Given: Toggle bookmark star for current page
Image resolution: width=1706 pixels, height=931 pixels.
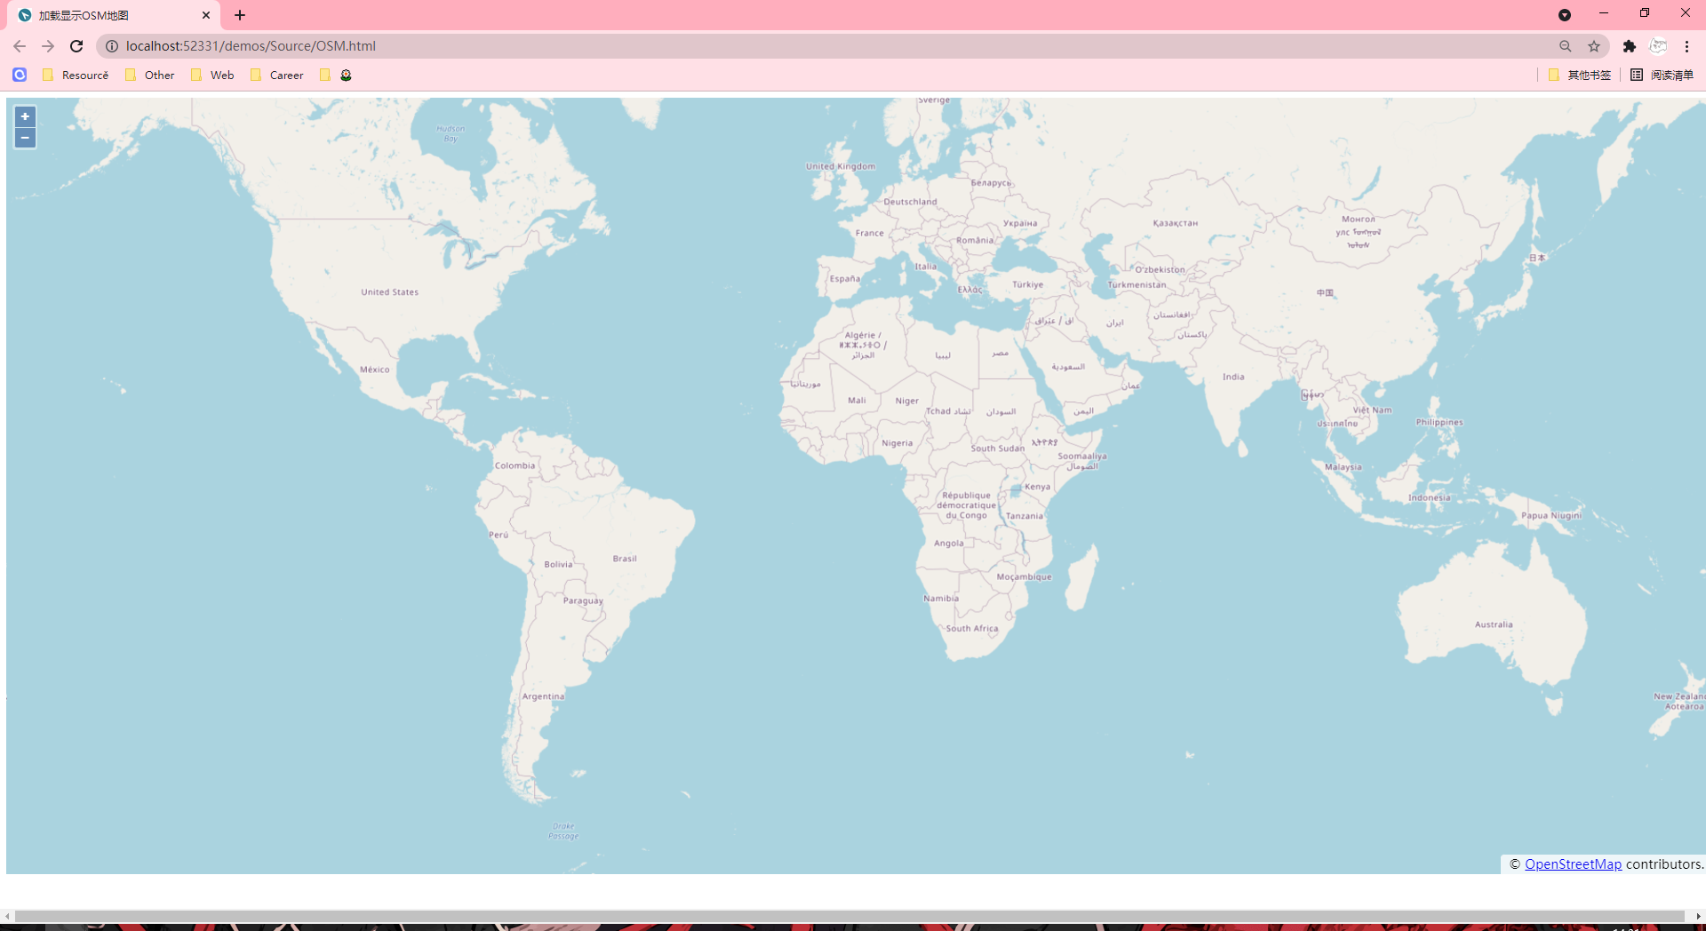Looking at the screenshot, I should tap(1594, 45).
